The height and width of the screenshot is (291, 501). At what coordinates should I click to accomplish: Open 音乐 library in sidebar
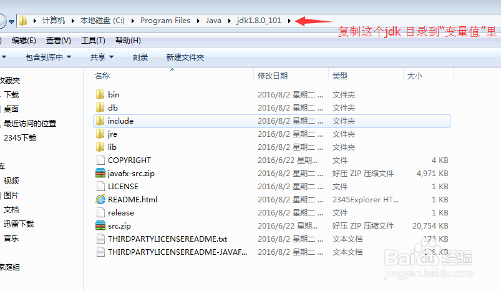[11, 239]
